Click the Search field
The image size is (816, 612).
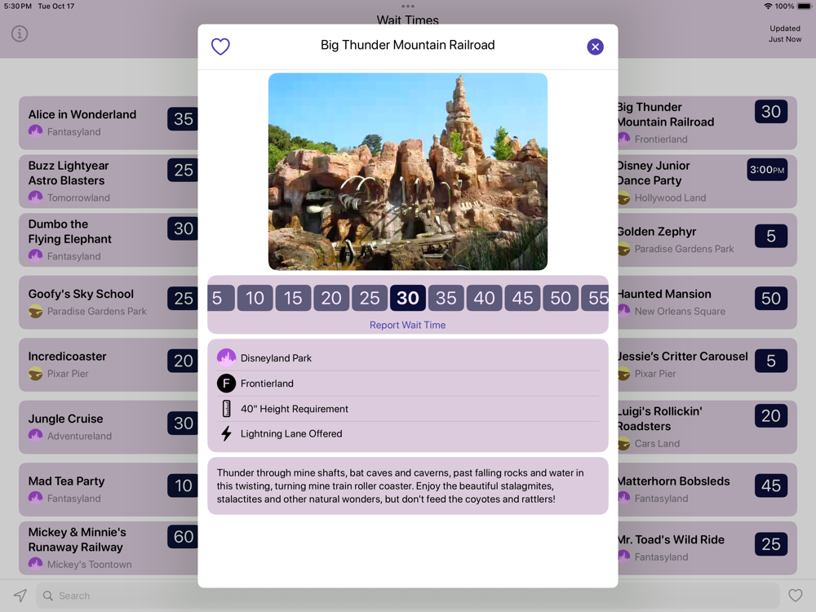(x=407, y=596)
